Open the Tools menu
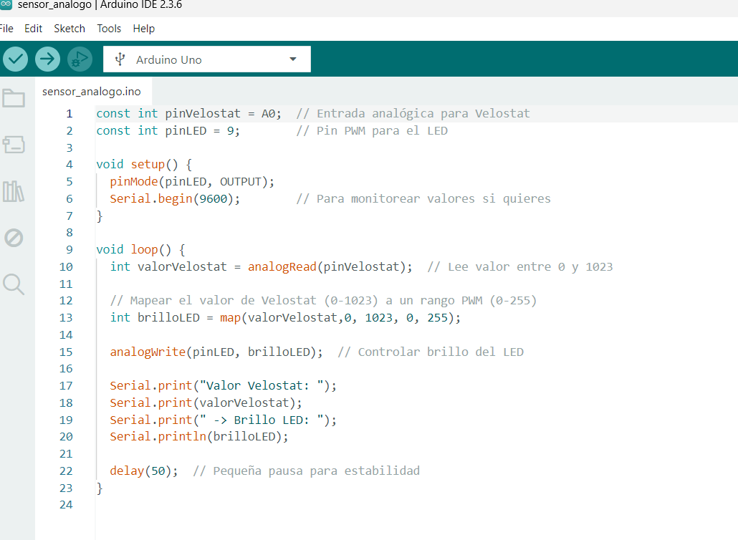 [109, 29]
